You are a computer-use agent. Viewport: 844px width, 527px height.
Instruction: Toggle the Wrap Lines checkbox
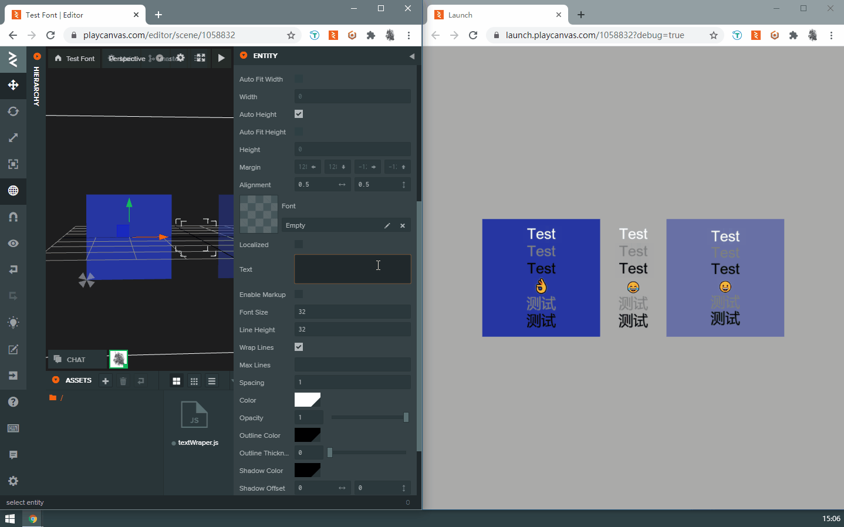(x=299, y=347)
